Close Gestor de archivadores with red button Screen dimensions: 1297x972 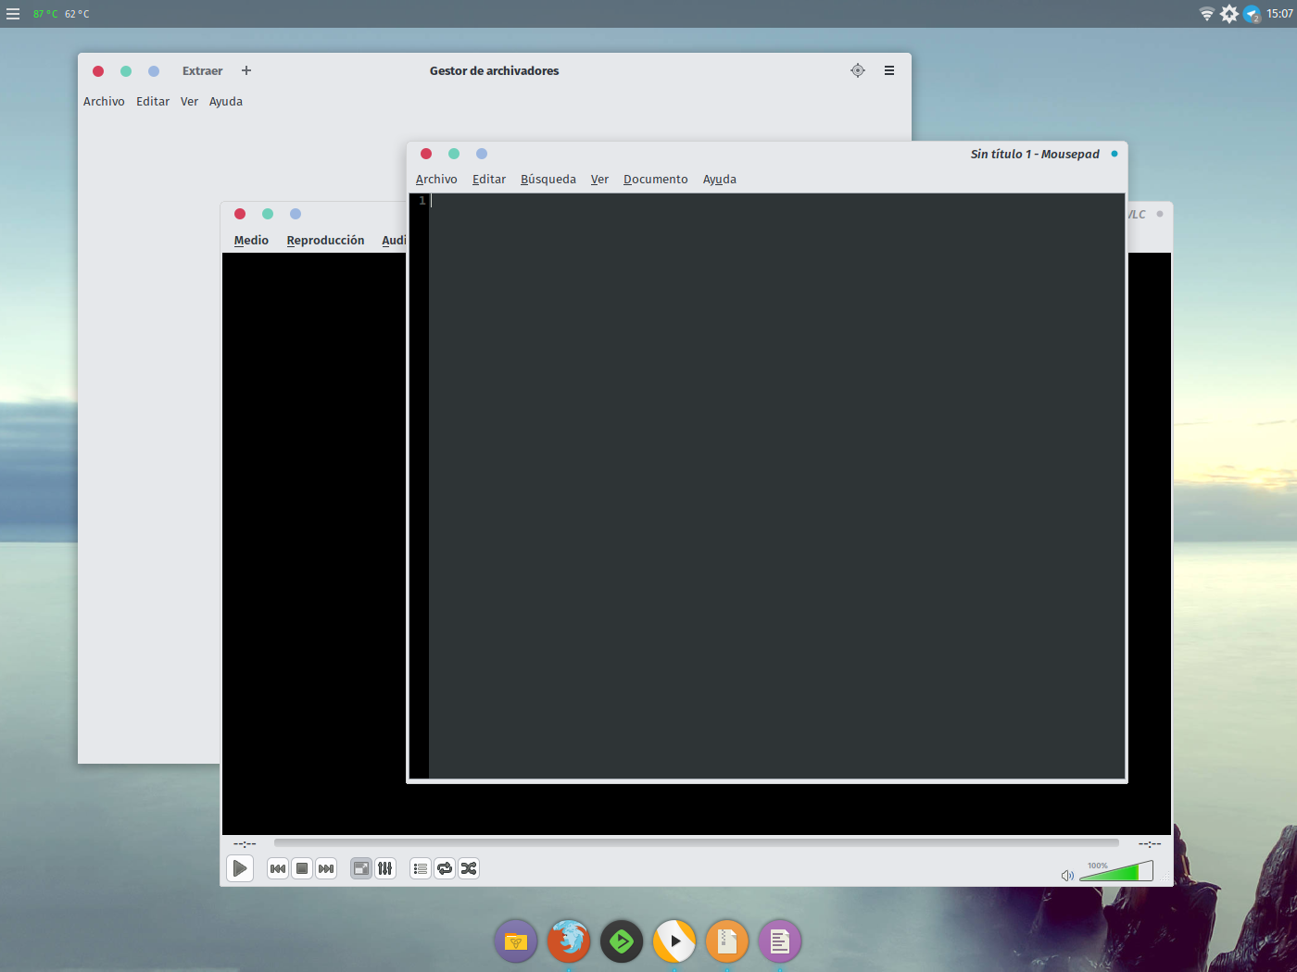[x=98, y=71]
